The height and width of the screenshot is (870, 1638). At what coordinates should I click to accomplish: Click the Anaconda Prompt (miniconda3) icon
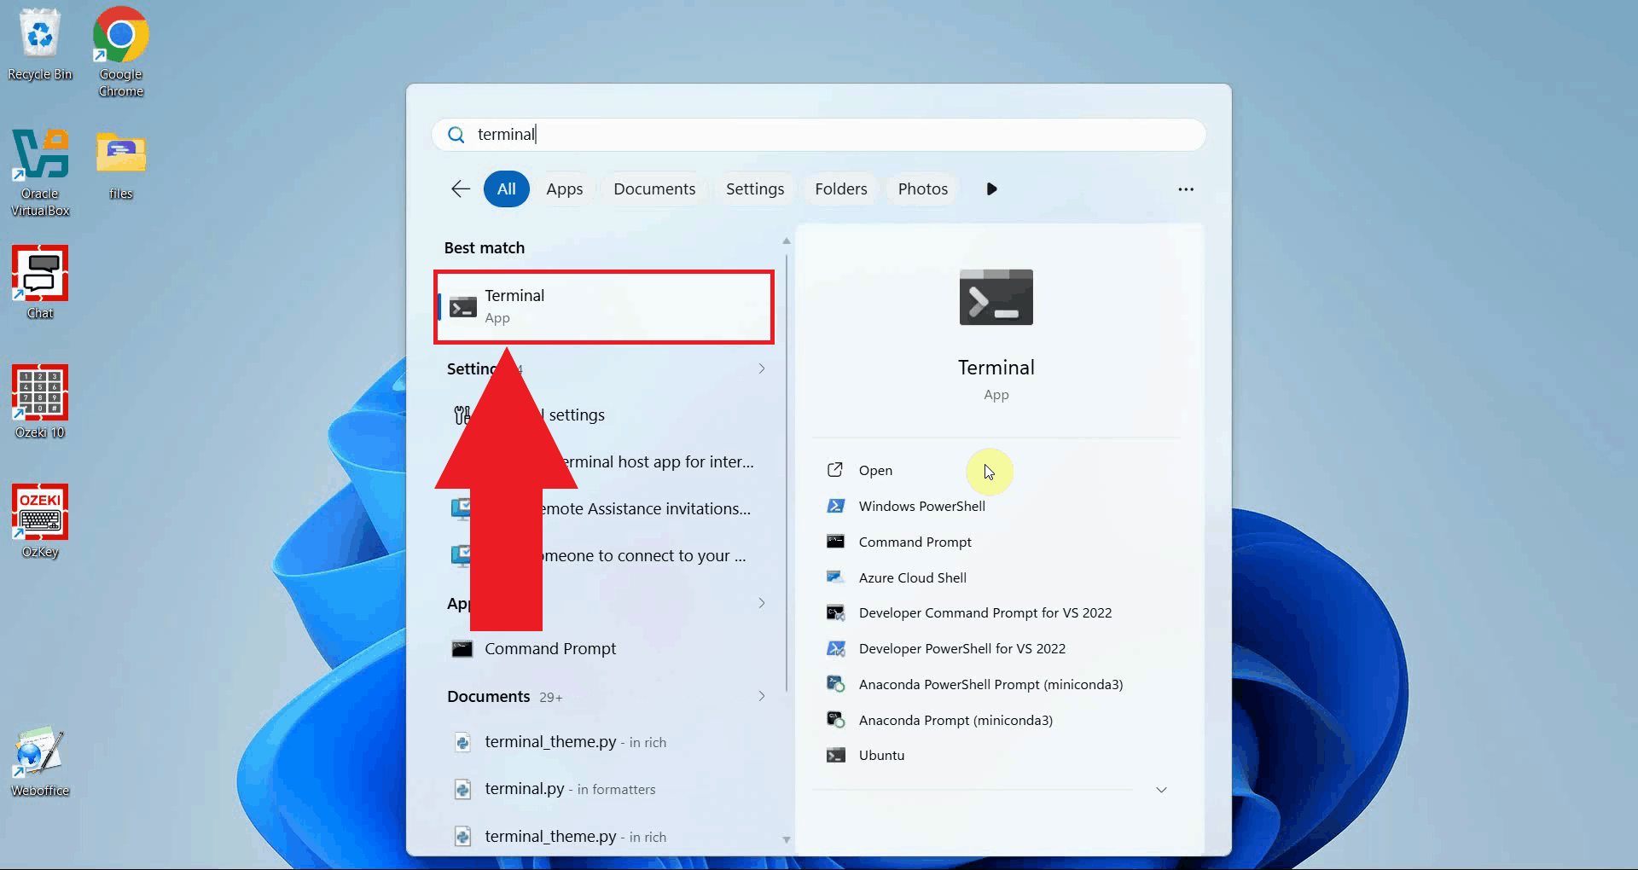[836, 720]
